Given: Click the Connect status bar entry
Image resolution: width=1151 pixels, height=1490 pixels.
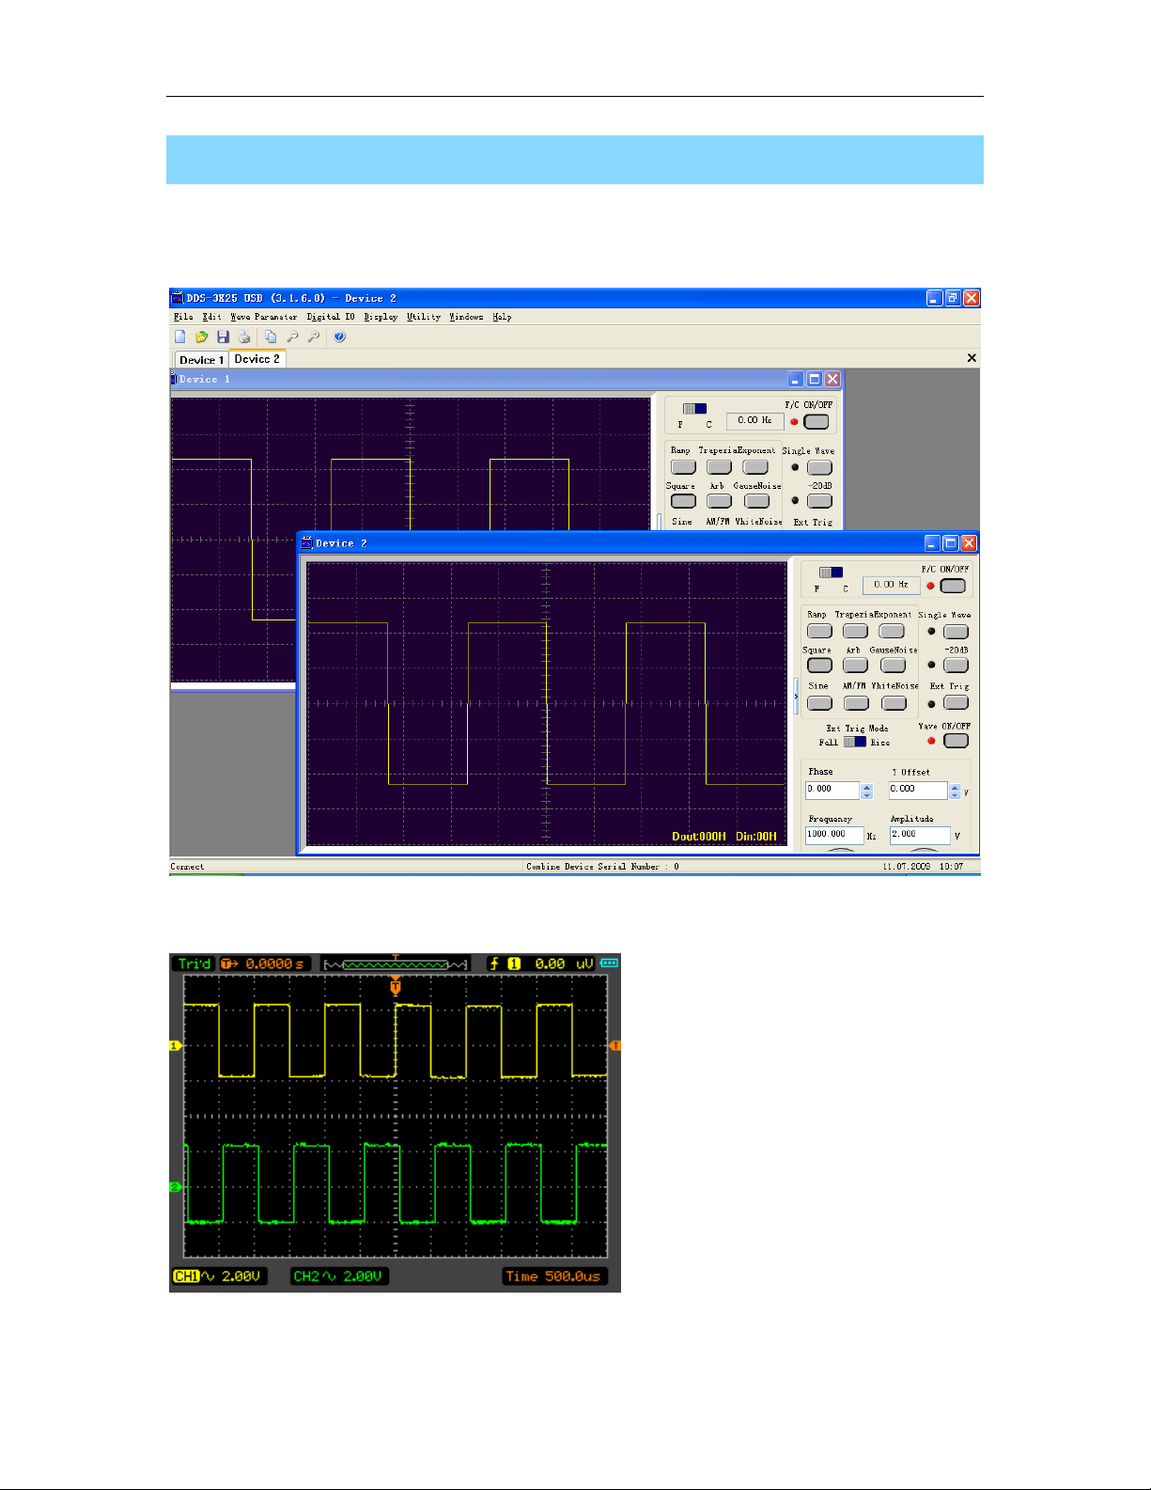Looking at the screenshot, I should tap(187, 867).
